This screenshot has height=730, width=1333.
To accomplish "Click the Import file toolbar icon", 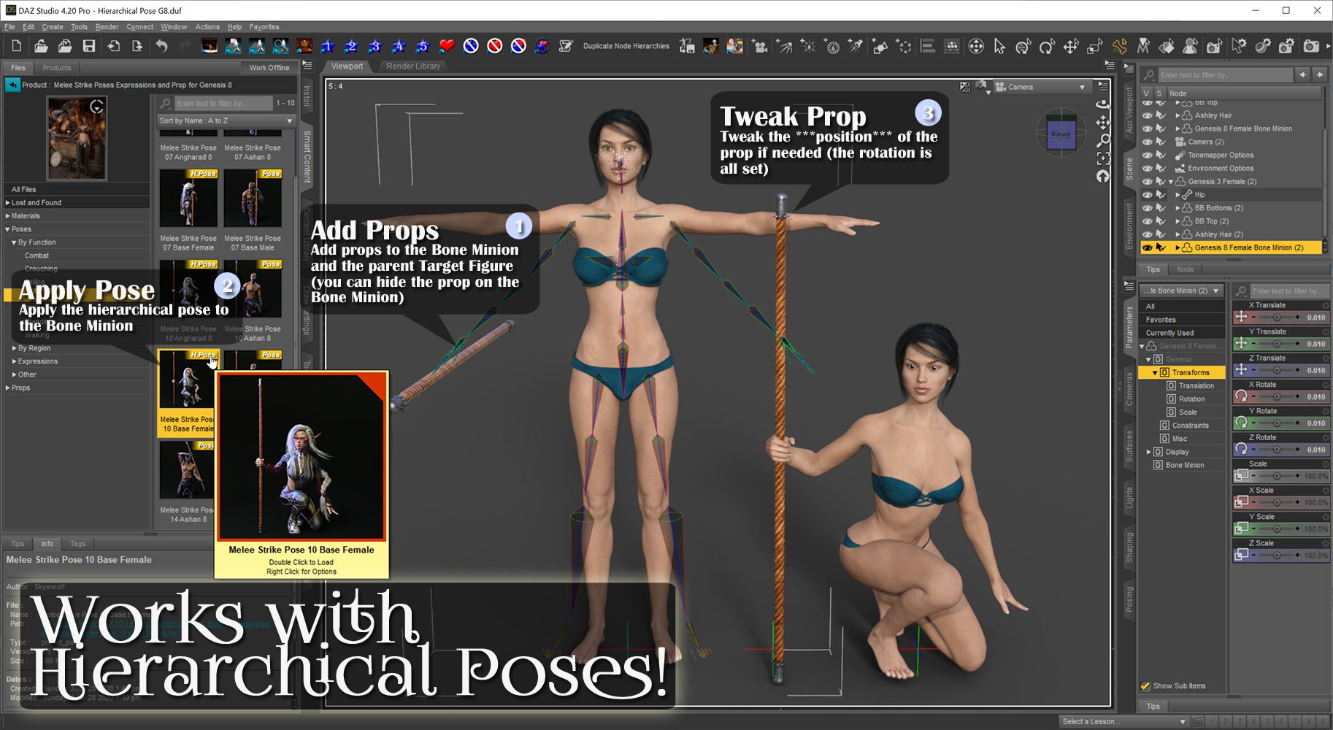I will pyautogui.click(x=113, y=46).
